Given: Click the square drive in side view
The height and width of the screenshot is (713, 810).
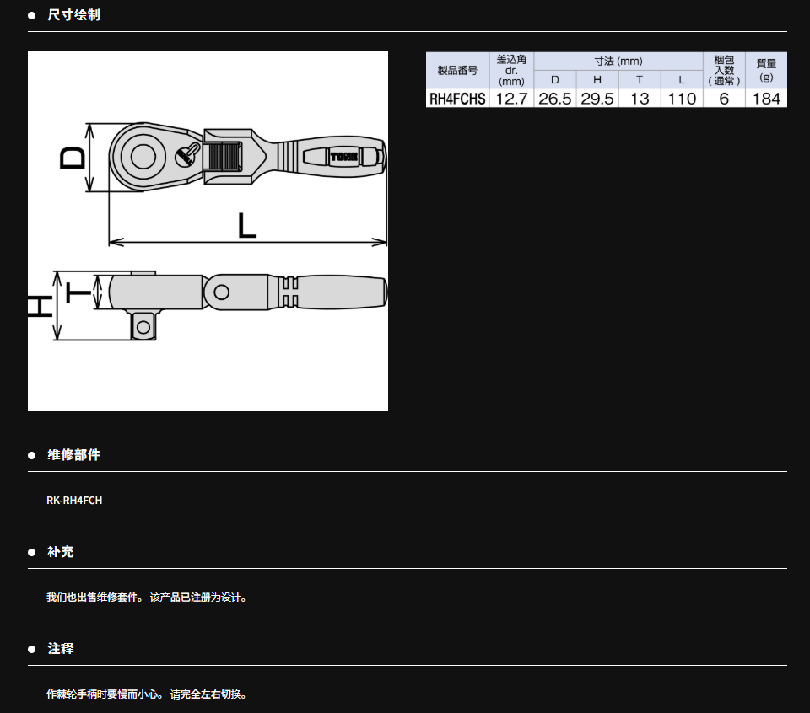Looking at the screenshot, I should pos(143,324).
